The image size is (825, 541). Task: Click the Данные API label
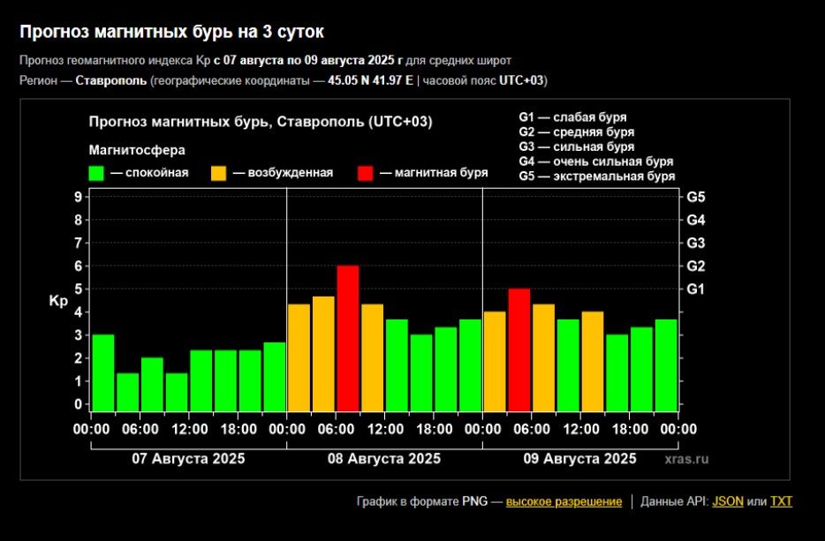(674, 501)
